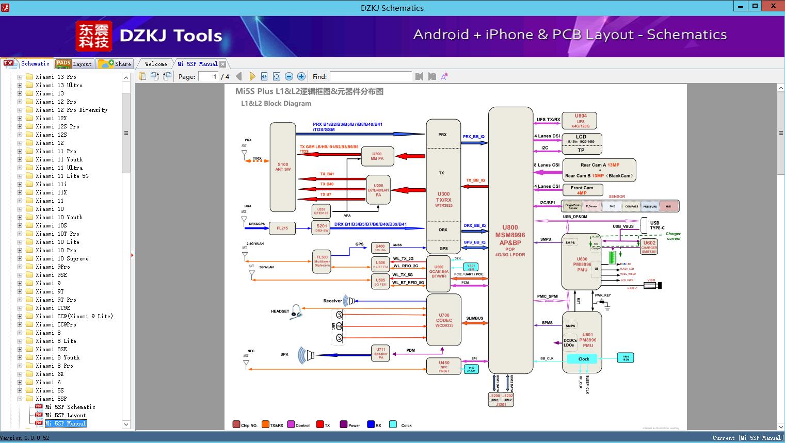This screenshot has width=785, height=443.
Task: Click the previous page arrow
Action: [x=238, y=76]
